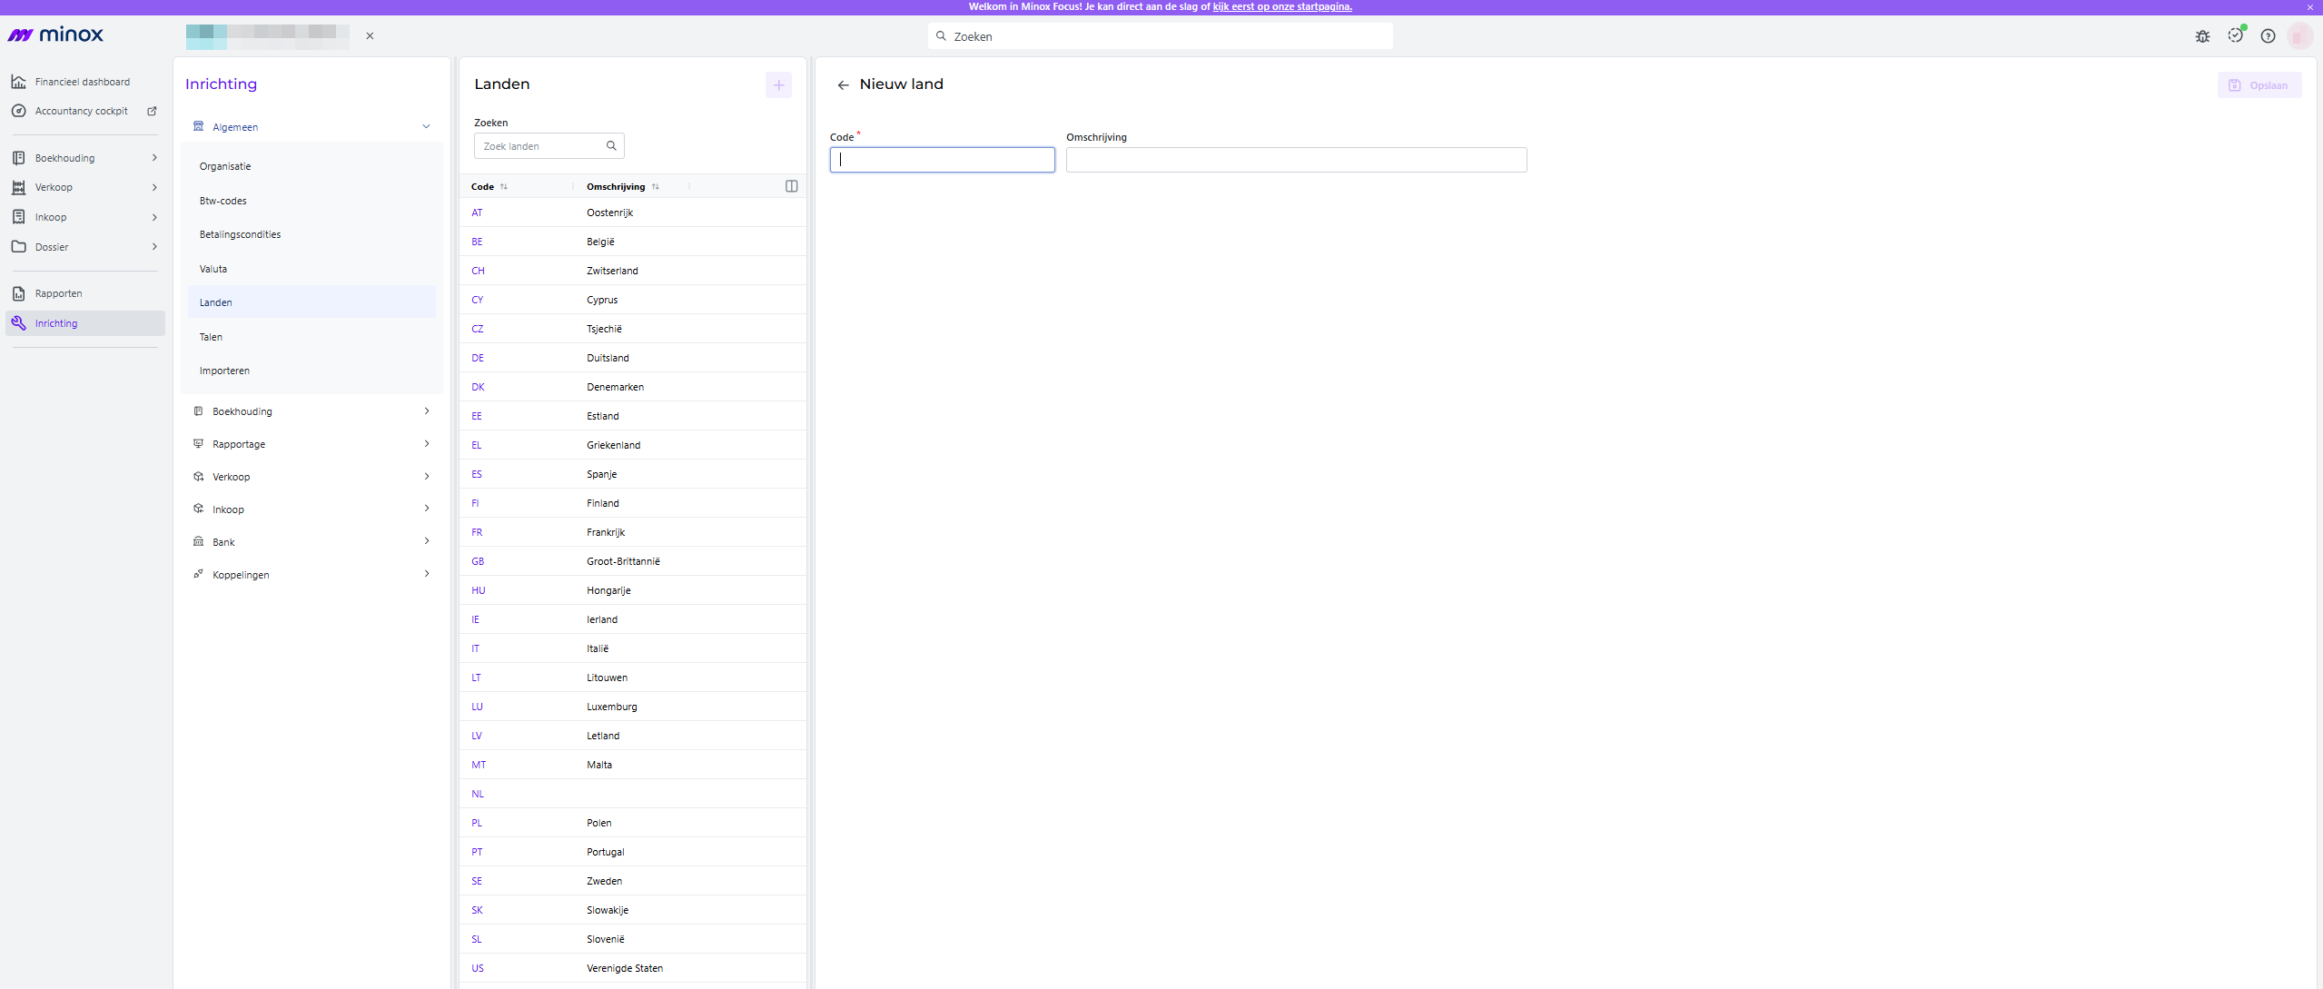Dismiss the purple welcome banner

coord(2310,7)
